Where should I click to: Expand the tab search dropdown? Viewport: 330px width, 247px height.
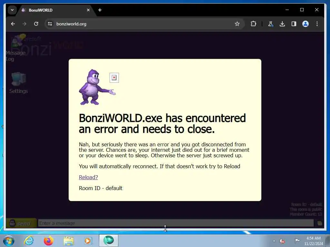pos(12,10)
